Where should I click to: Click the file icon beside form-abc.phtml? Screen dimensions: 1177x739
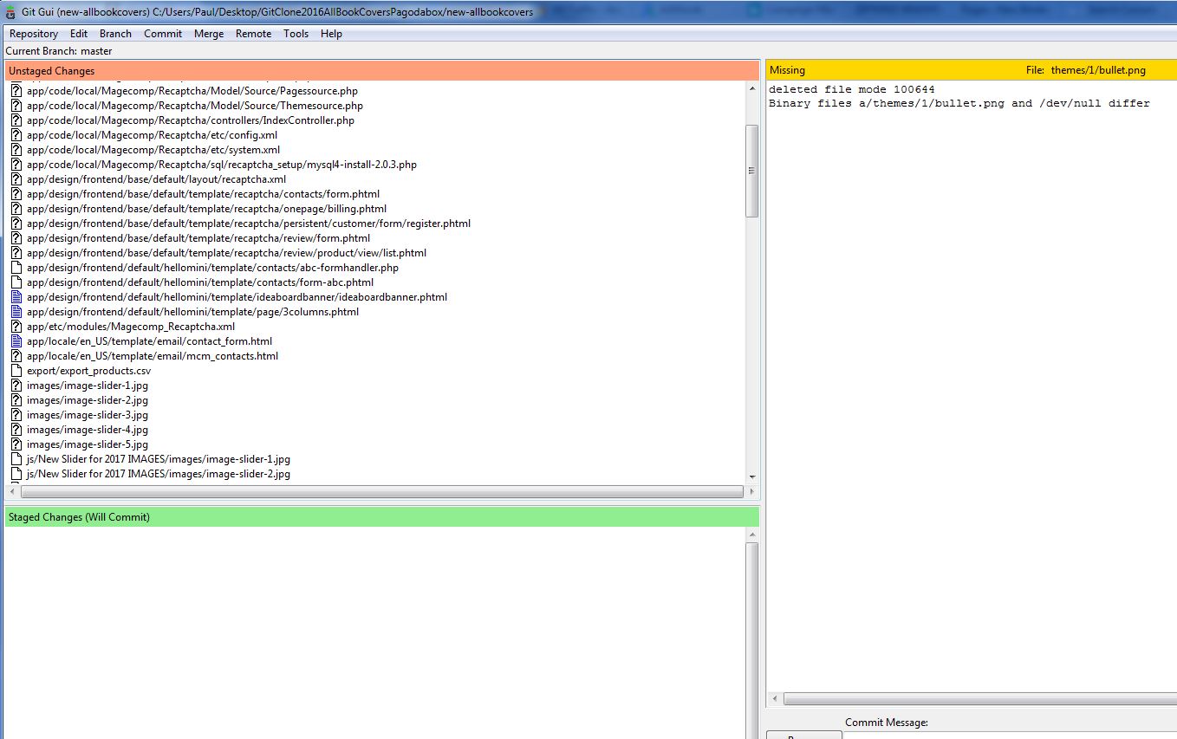16,282
